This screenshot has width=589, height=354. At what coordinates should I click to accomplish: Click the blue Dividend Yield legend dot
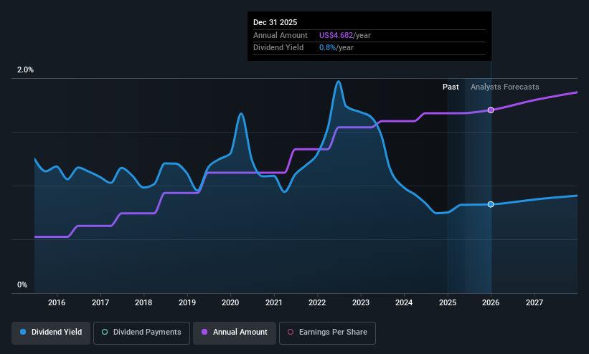tap(23, 333)
